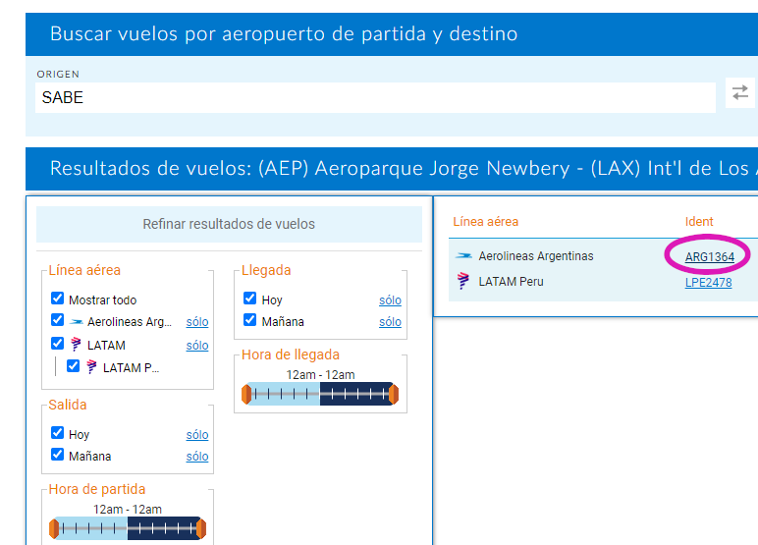Click the LATAM logo in the airline filter
Screen dimensions: 758x545
[76, 345]
